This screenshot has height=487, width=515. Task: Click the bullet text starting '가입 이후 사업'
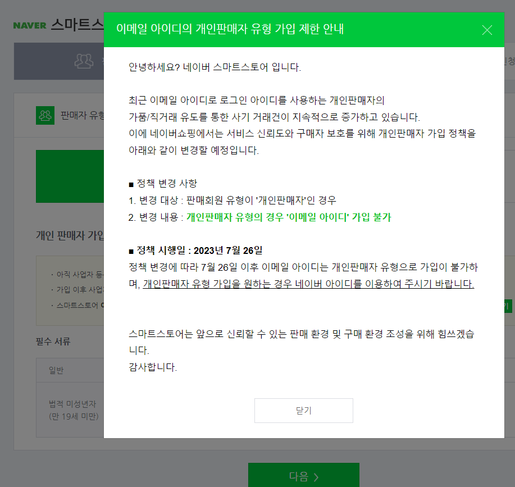click(80, 290)
